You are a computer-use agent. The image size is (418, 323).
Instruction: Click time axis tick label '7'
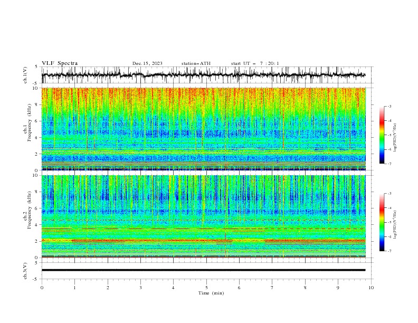[x=272, y=288]
